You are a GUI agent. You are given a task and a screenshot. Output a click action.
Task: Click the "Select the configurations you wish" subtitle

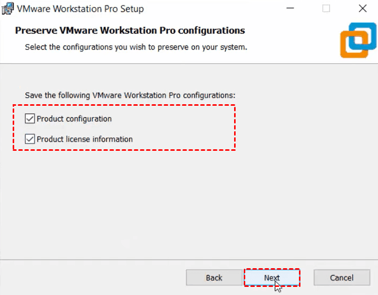click(136, 48)
